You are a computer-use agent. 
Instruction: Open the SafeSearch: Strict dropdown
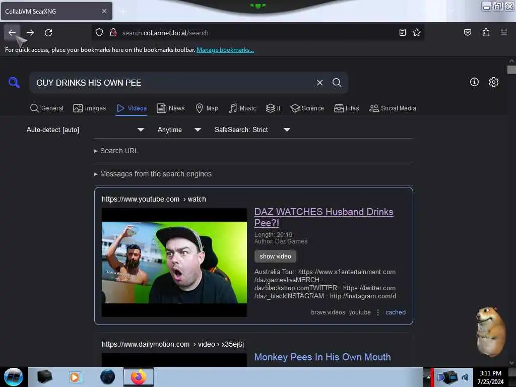click(x=252, y=130)
